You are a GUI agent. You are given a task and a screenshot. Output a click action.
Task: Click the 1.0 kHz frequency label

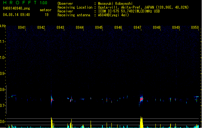3,58
